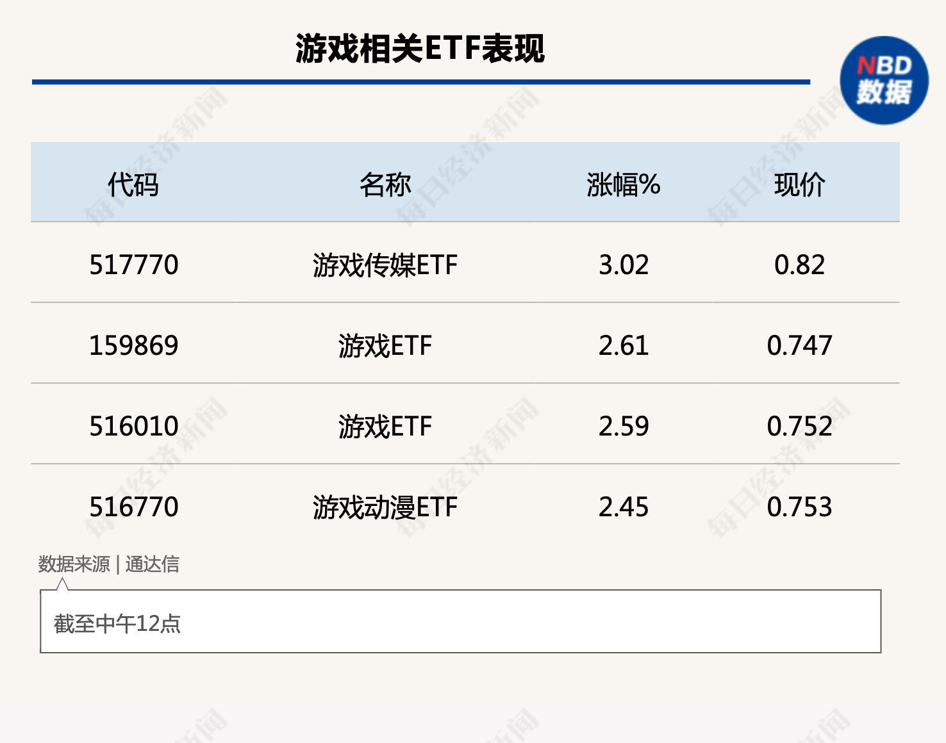Click the 游戏相关ETF表现 title
946x743 pixels.
420,49
